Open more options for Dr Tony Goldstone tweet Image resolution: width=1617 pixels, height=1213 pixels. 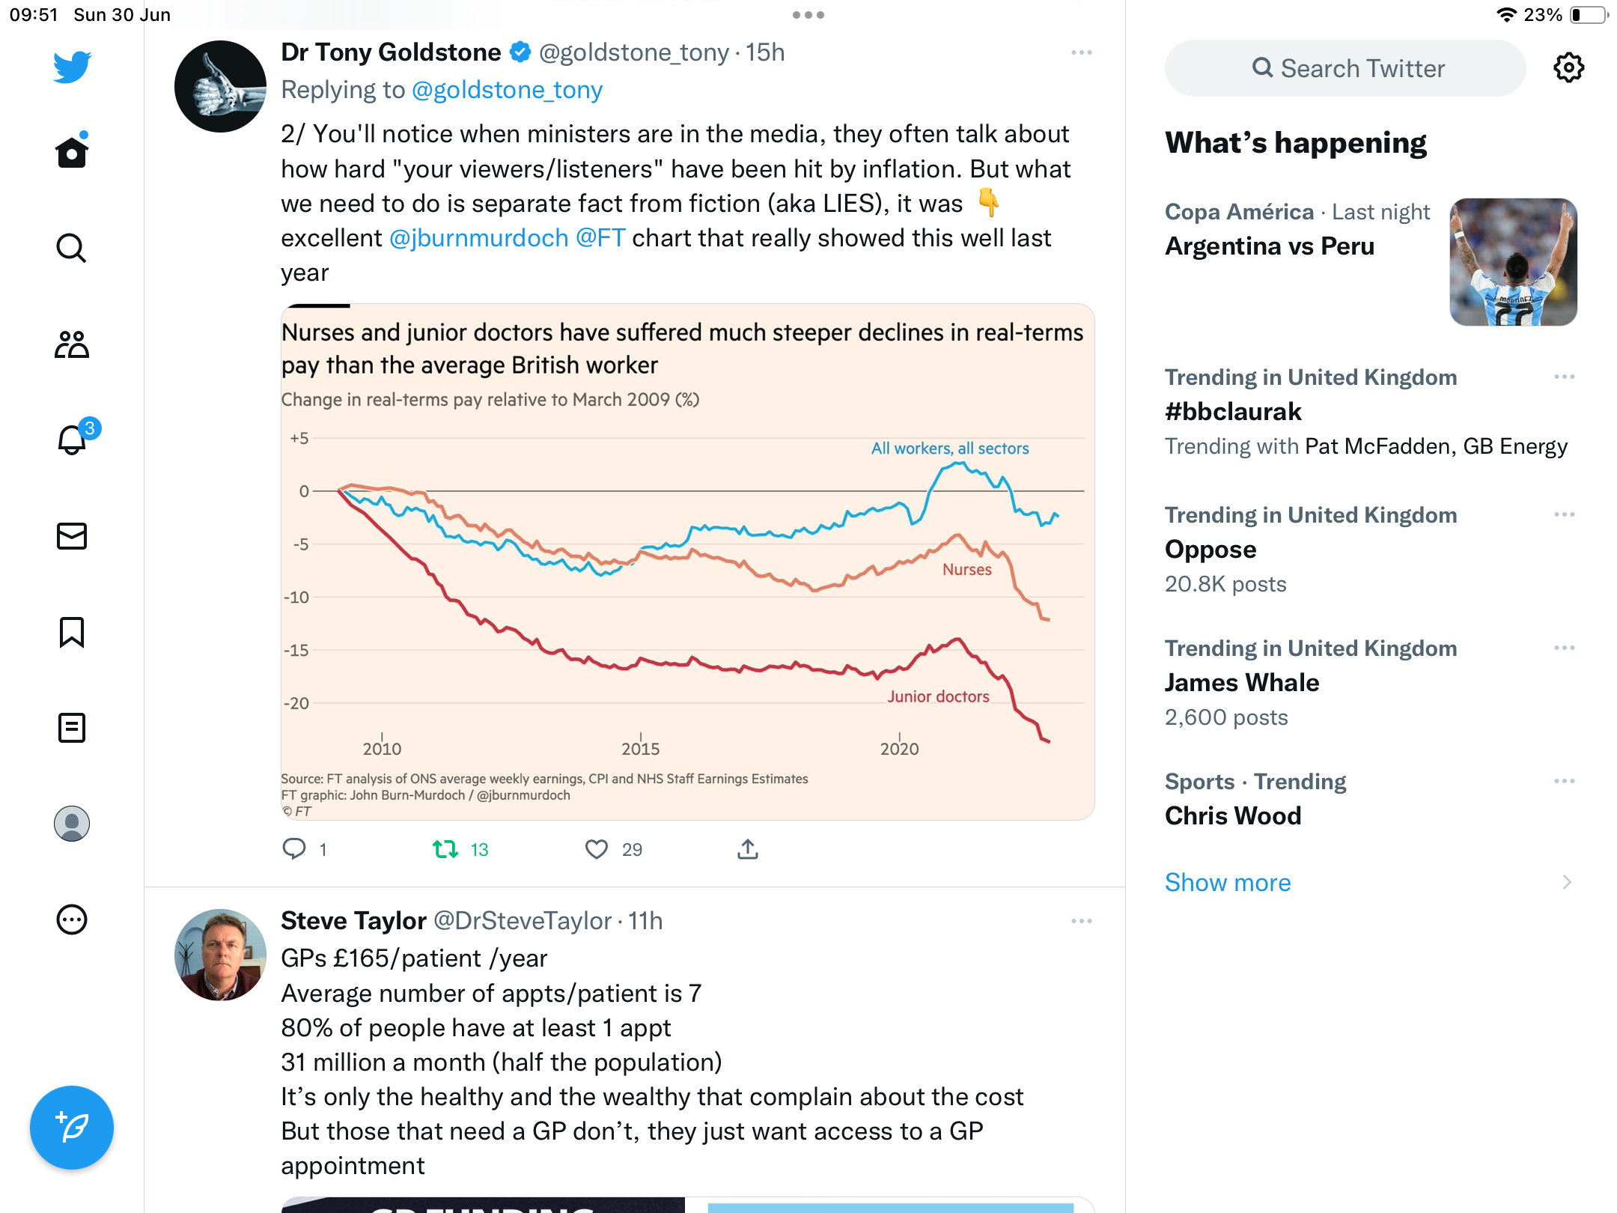pos(1082,52)
